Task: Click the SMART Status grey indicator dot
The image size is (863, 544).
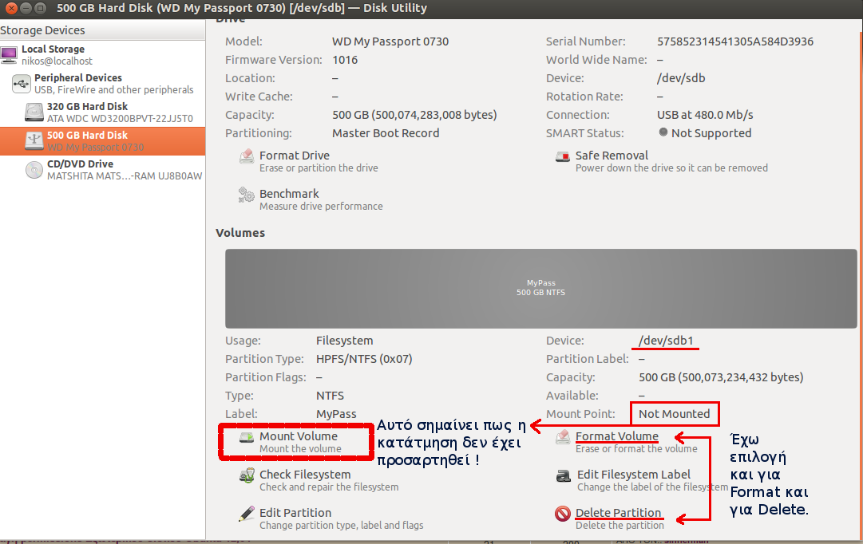Action: click(663, 132)
